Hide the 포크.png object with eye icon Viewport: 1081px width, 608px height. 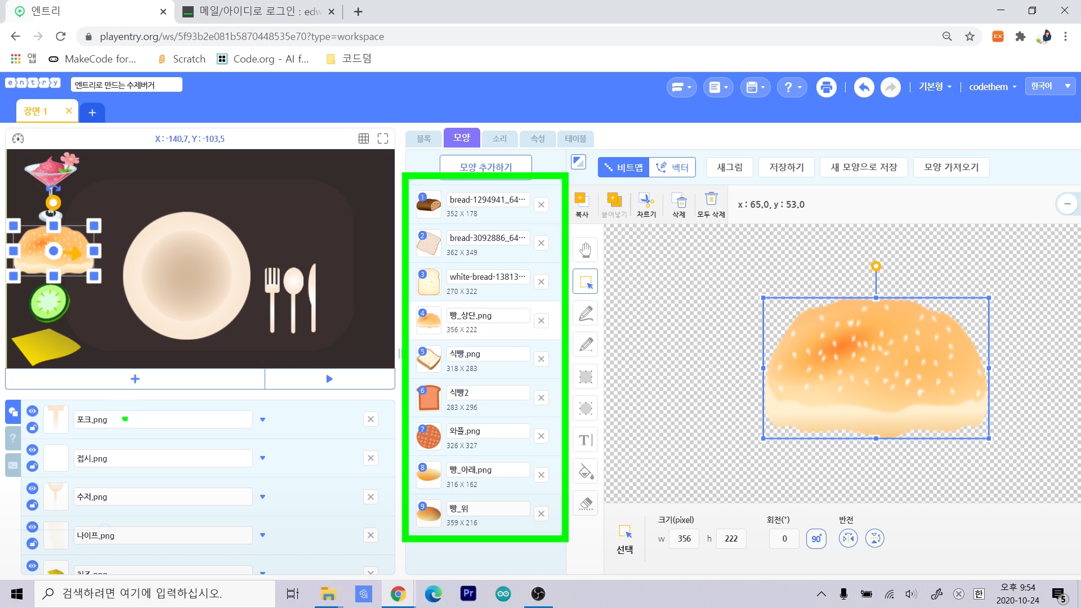(x=32, y=411)
